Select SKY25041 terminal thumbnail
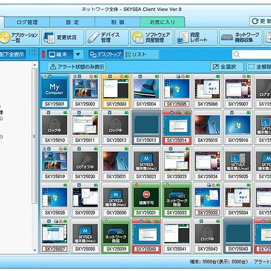 coord(177,236)
